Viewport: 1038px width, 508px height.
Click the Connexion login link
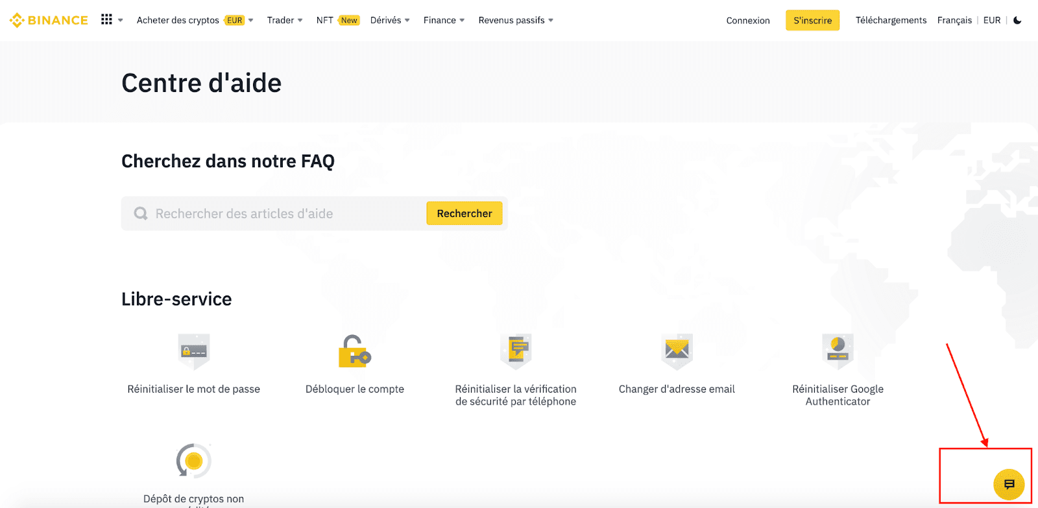tap(748, 20)
